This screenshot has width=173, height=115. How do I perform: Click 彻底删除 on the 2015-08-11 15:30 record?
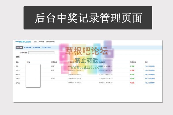coord(152,78)
